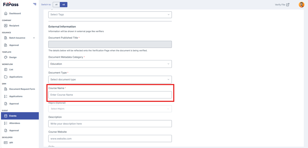The image size is (308, 148).
Task: Open List under Workflow
Action: pos(11,70)
